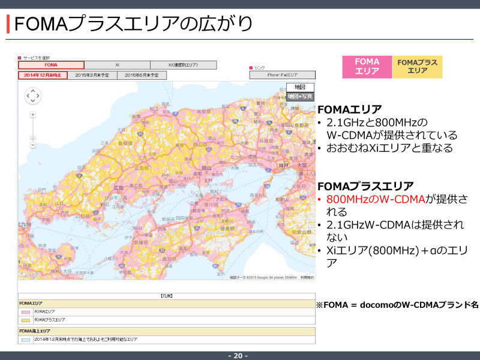This screenshot has height=360, width=480.
Task: Open the 利用規約 link on the map
Action: [307, 277]
